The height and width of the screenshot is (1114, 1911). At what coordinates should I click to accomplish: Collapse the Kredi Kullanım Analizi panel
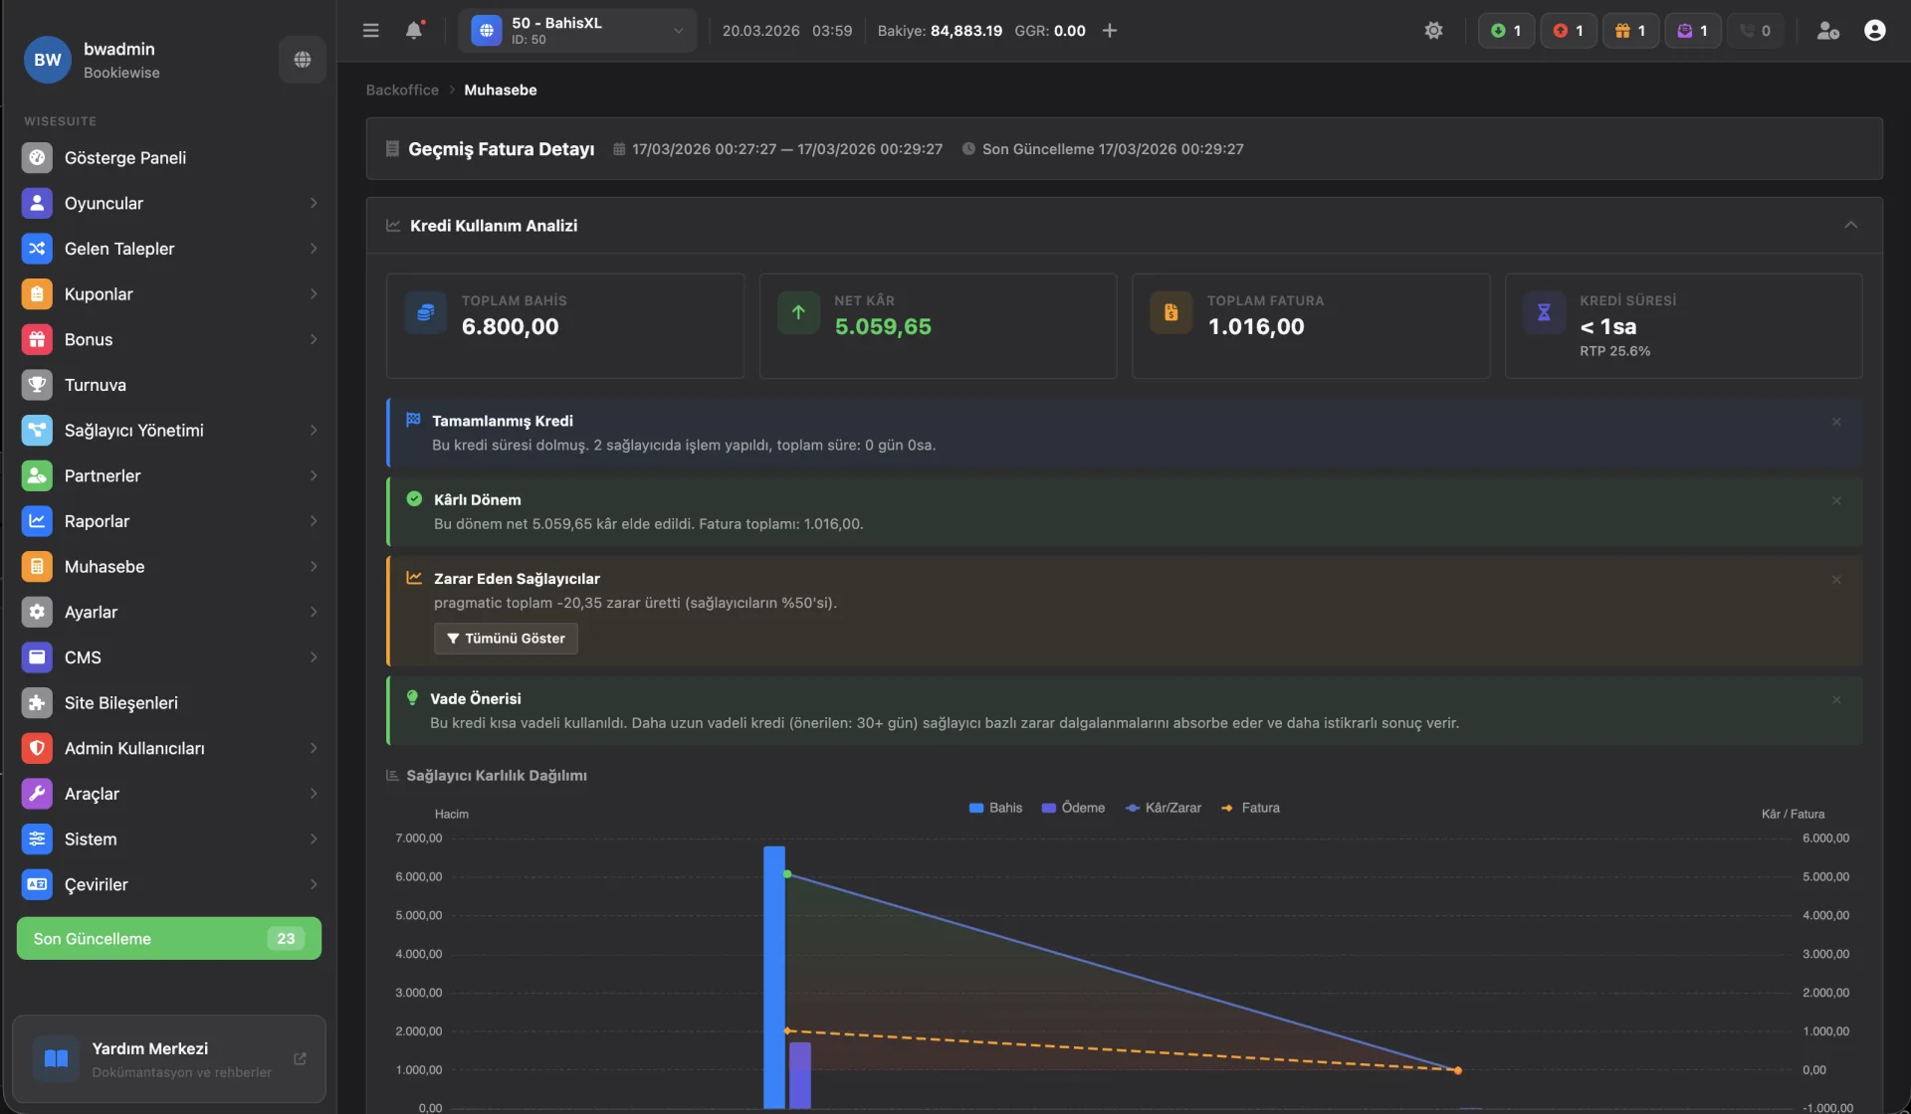click(x=1851, y=225)
